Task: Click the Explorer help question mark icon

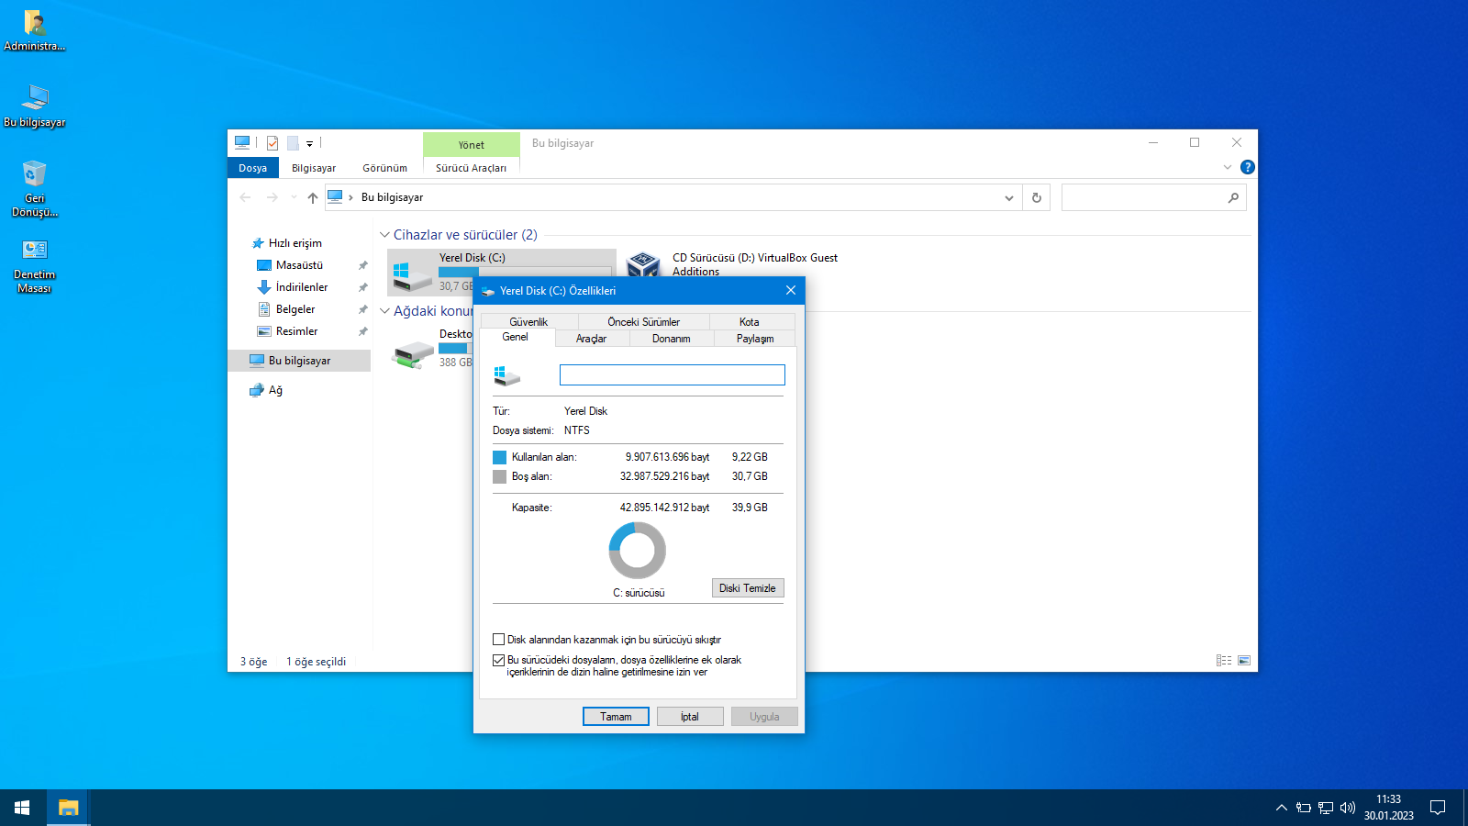Action: [x=1247, y=167]
